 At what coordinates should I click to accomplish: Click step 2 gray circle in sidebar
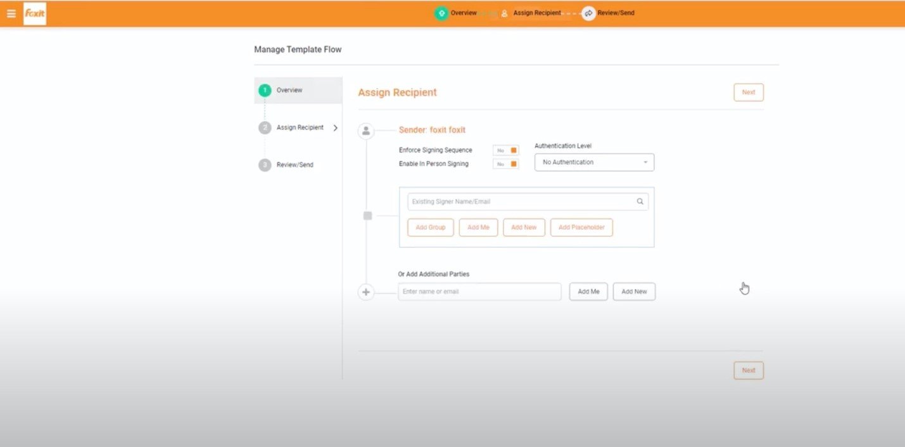pos(265,128)
